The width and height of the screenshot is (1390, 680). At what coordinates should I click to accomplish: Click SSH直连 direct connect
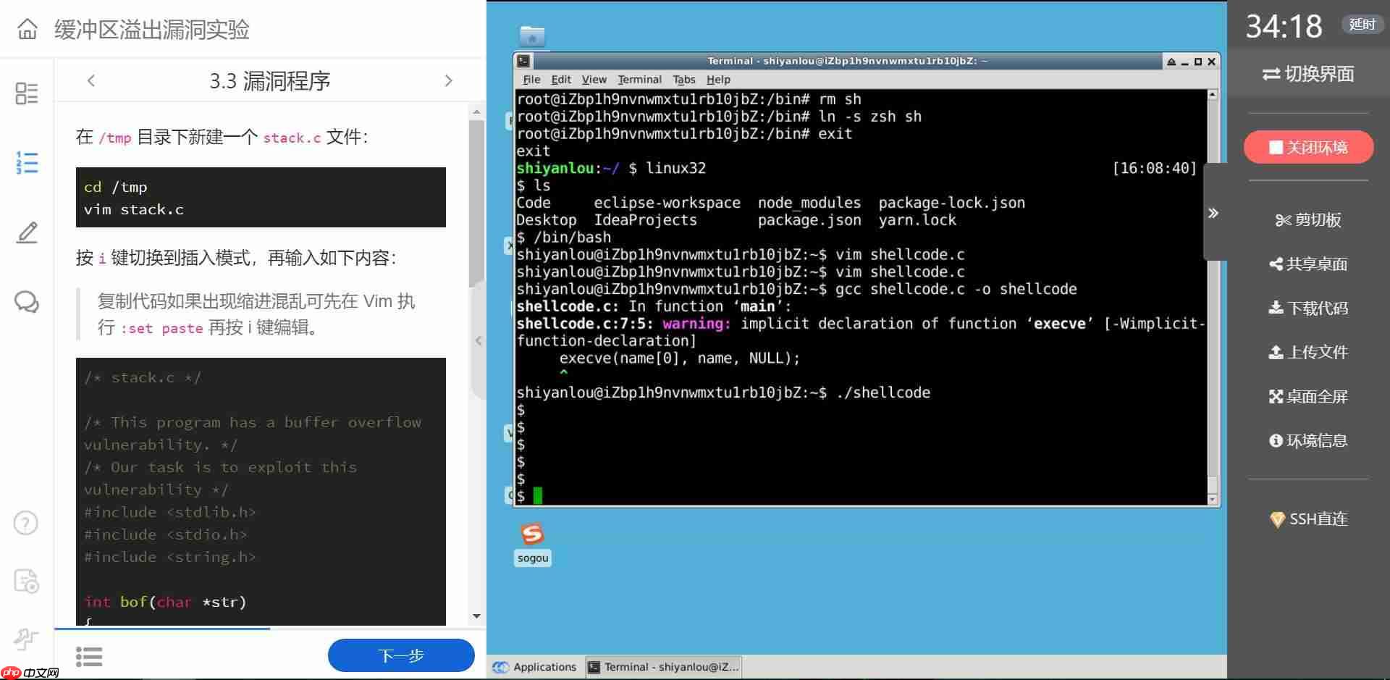coord(1308,519)
